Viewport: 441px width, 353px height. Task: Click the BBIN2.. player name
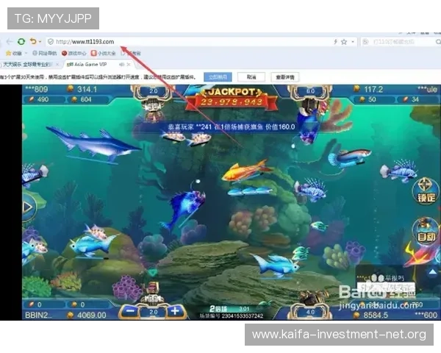pos(38,315)
